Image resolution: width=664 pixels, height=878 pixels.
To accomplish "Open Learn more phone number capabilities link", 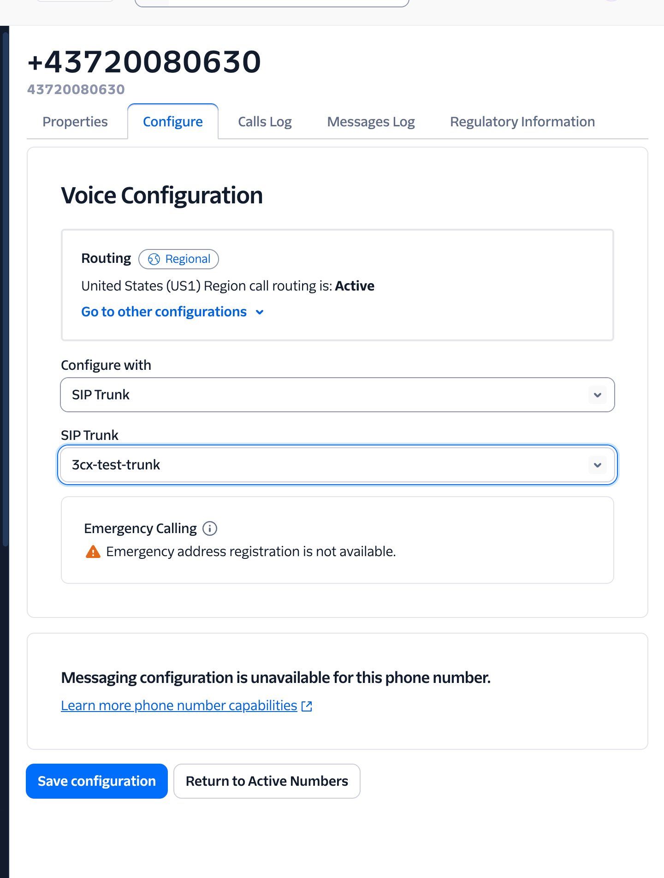I will (x=179, y=706).
